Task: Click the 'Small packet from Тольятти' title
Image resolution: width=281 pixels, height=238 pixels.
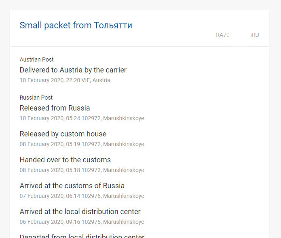Action: click(x=76, y=25)
